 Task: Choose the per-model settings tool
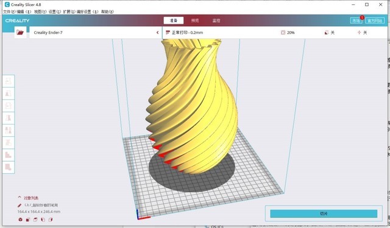point(8,130)
